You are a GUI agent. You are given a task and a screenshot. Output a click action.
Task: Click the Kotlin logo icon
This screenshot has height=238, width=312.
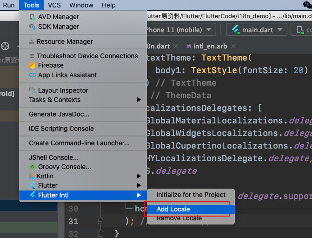coord(32,176)
